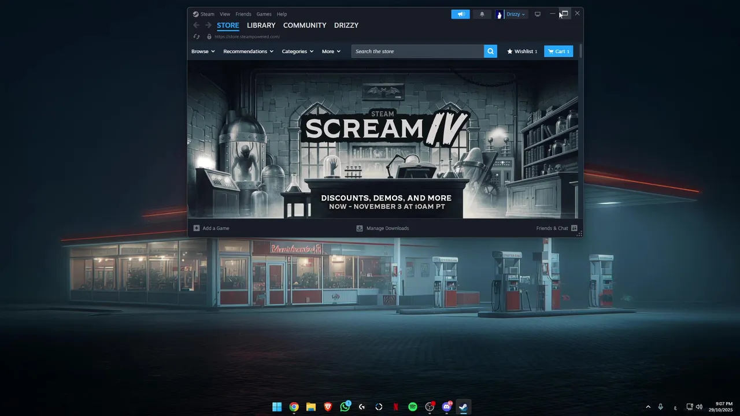Expand the Recommendations dropdown
Screen dimensions: 740x416
coord(249,51)
